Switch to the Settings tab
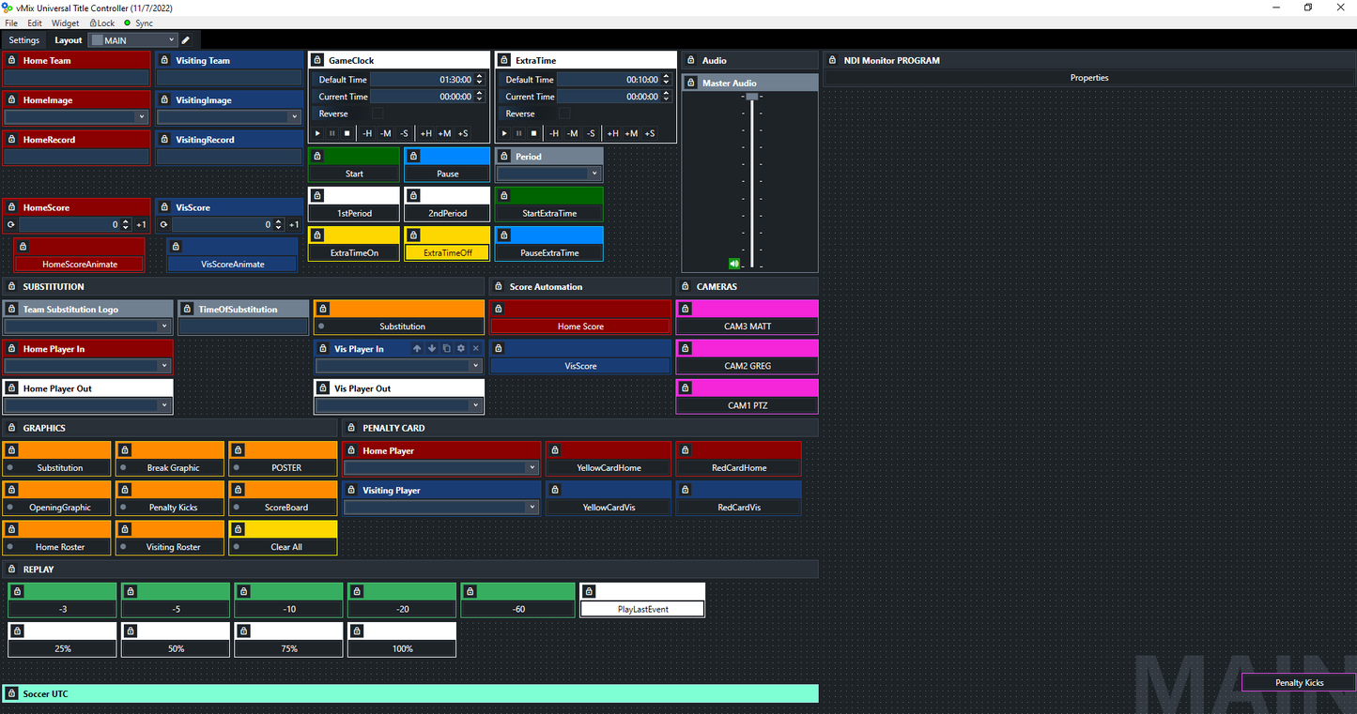 pyautogui.click(x=23, y=39)
